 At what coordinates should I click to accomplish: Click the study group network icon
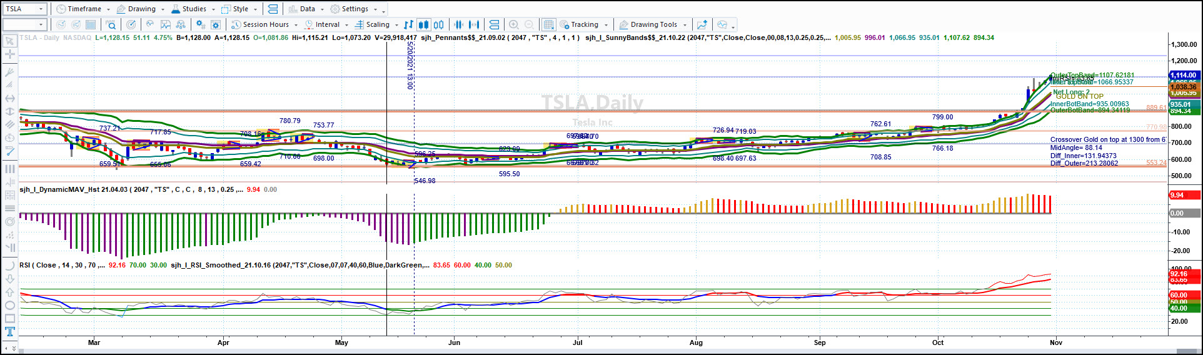[x=181, y=24]
